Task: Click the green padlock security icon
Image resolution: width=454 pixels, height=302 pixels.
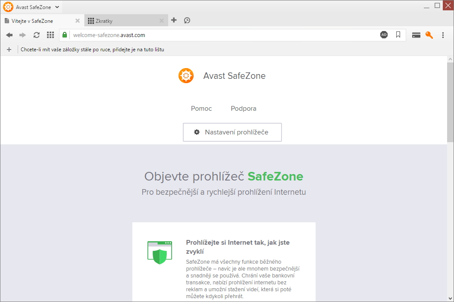Action: coord(65,35)
